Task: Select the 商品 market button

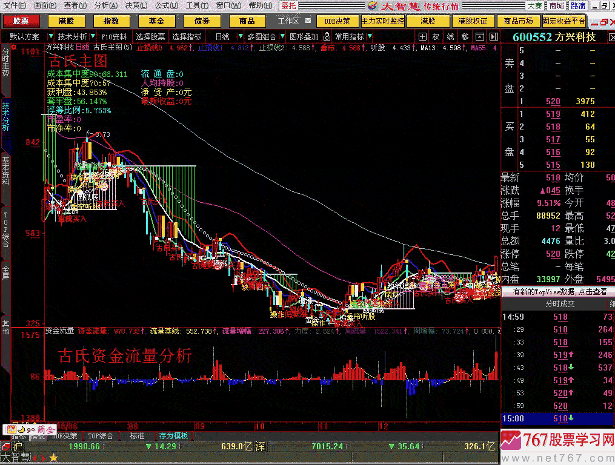Action: pyautogui.click(x=247, y=21)
